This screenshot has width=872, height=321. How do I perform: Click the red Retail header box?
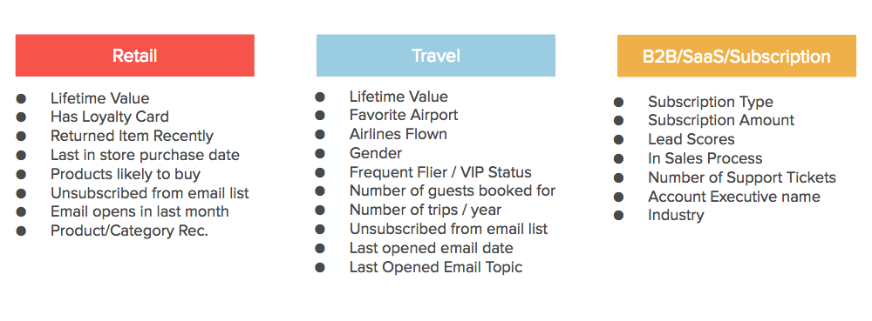click(x=134, y=56)
